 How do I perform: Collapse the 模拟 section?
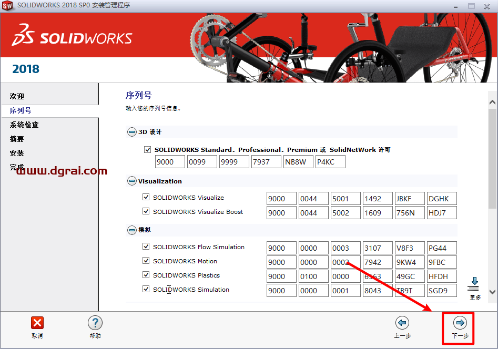pos(131,230)
